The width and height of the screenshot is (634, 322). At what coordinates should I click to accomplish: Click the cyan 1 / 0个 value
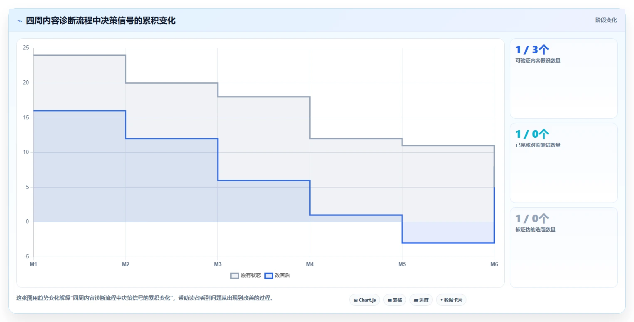(x=532, y=134)
